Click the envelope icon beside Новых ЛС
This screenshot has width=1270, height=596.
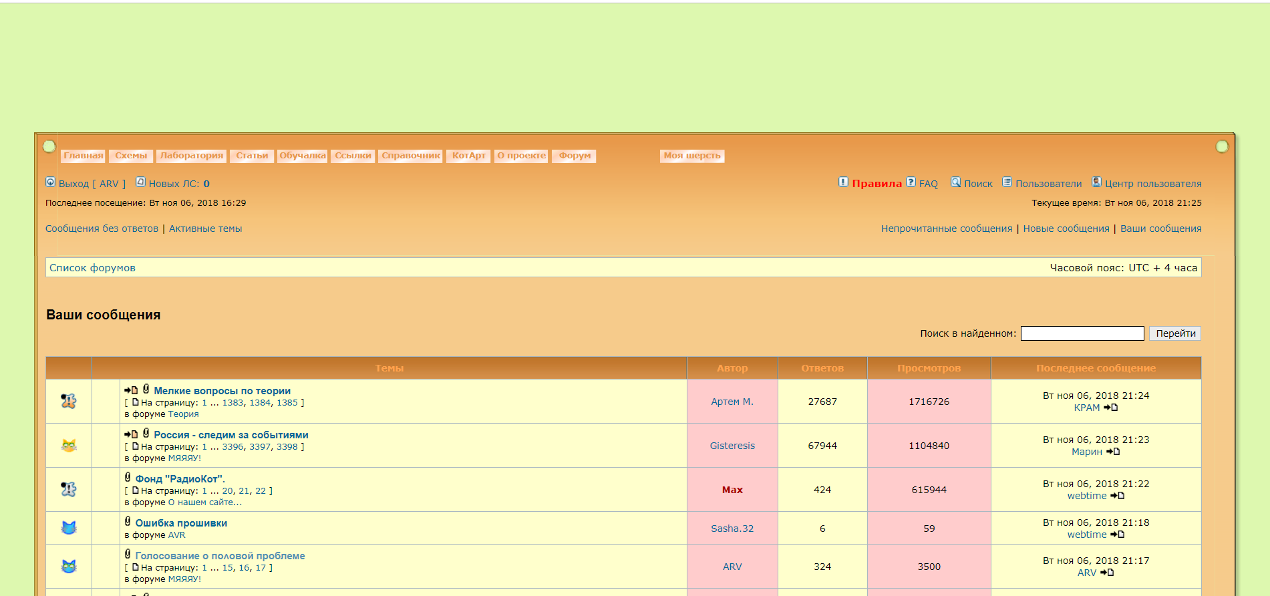(140, 182)
